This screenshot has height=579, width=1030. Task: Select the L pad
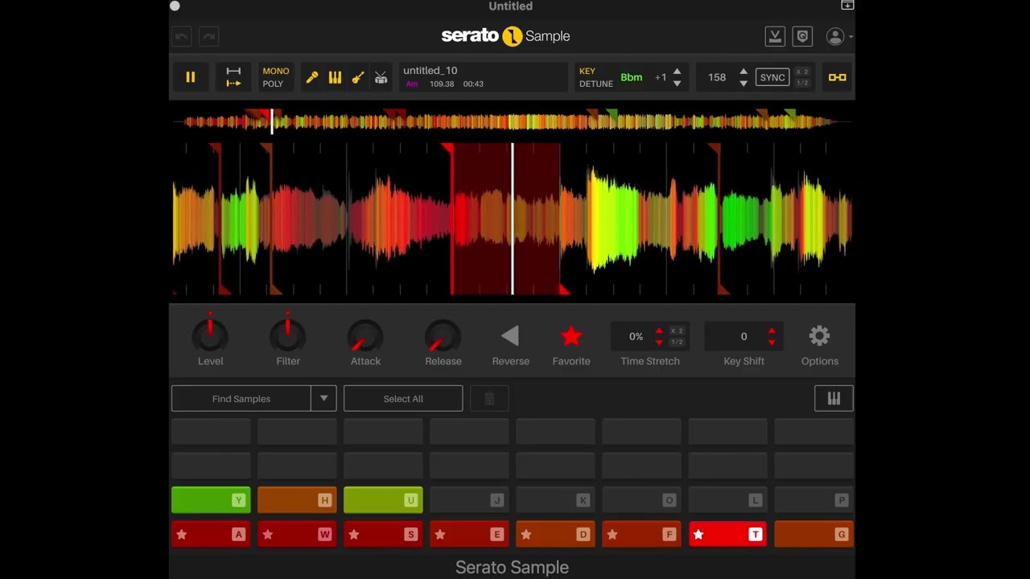pos(727,500)
